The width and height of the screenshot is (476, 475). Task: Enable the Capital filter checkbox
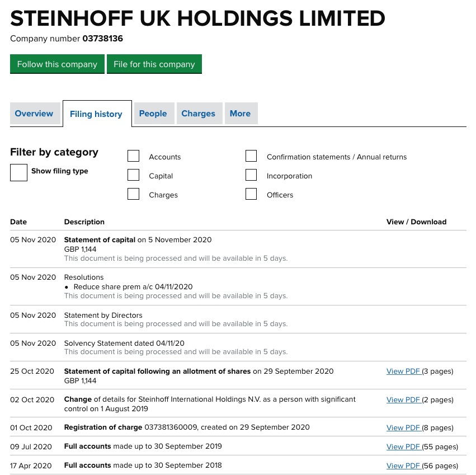click(133, 175)
